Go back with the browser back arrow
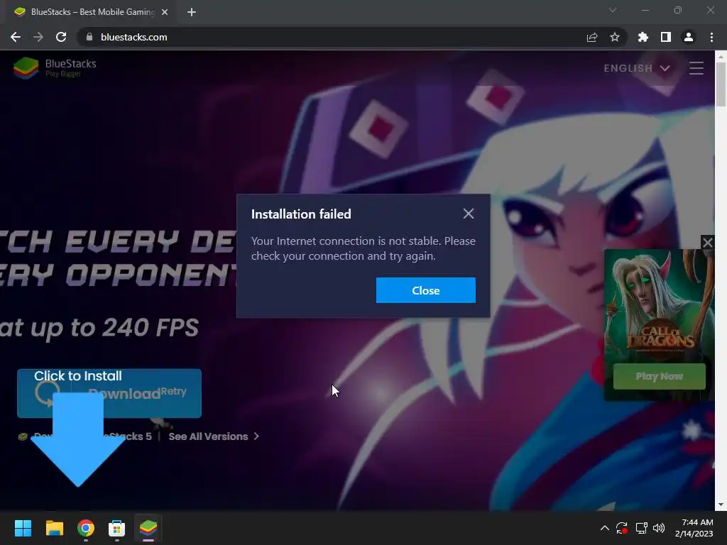The height and width of the screenshot is (545, 727). point(16,37)
